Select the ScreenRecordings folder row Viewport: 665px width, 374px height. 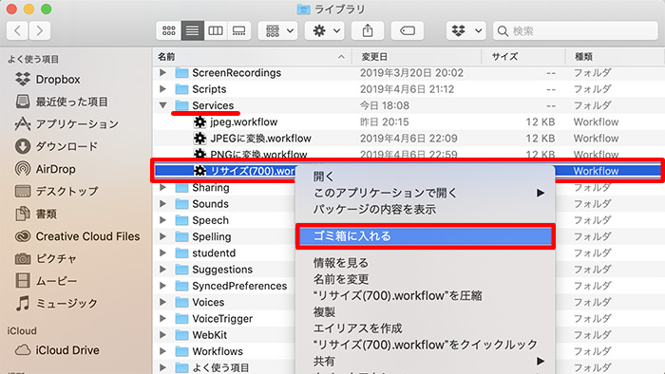408,72
